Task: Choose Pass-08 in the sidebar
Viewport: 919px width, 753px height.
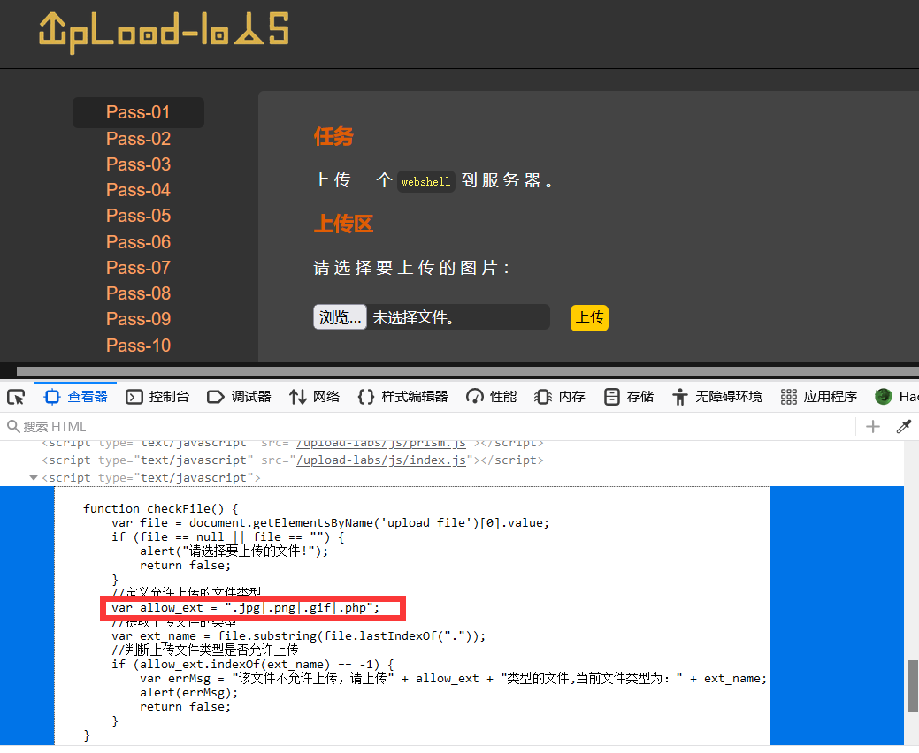Action: click(x=138, y=293)
